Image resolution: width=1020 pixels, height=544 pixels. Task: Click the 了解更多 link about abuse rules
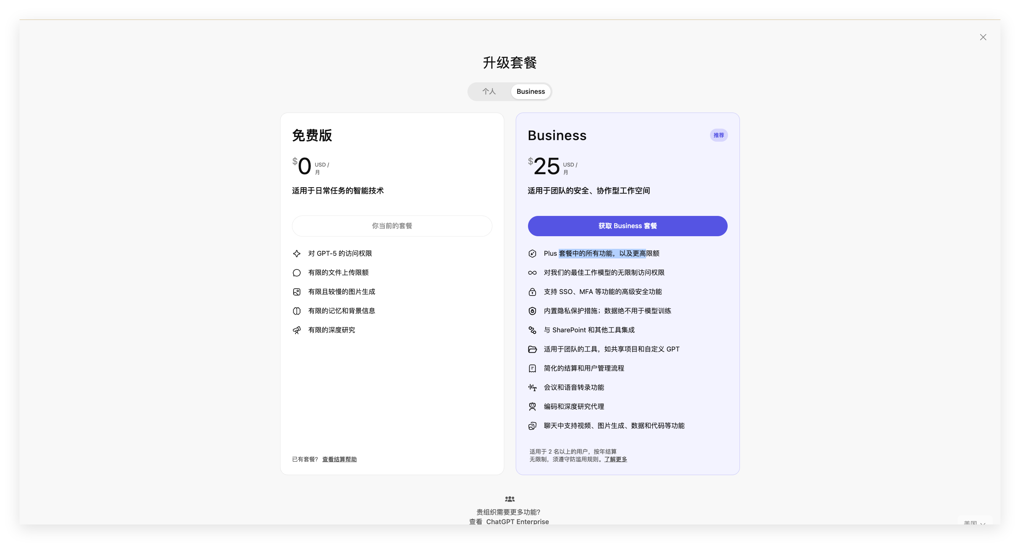point(615,459)
